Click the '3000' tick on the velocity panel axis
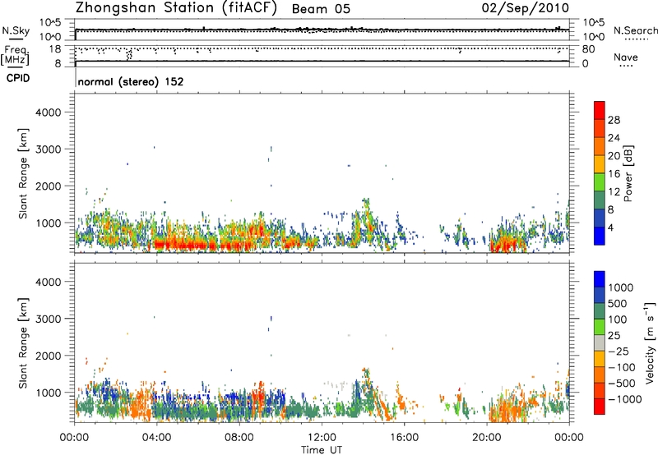The height and width of the screenshot is (455, 658). click(49, 319)
